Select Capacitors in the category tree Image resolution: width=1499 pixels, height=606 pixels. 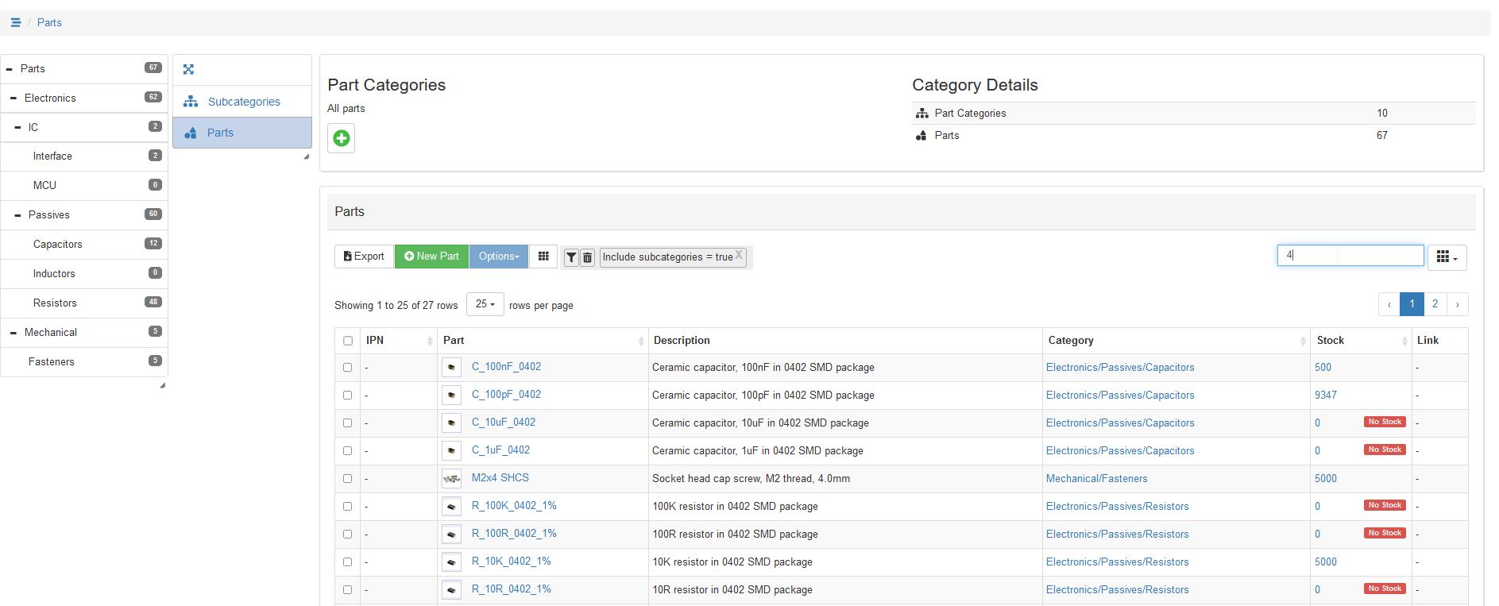(x=58, y=245)
